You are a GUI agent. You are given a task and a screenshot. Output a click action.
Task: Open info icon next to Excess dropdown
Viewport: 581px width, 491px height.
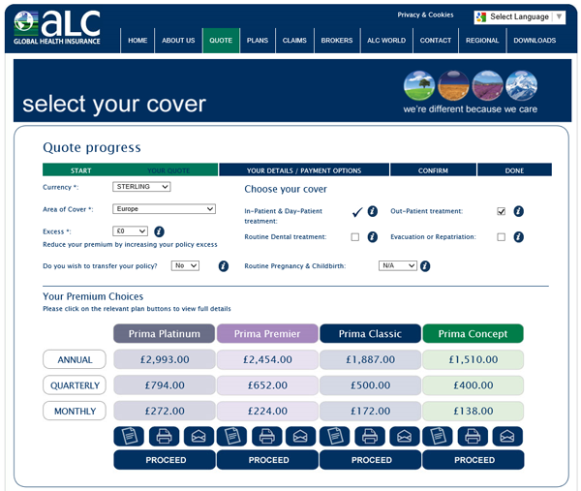[x=159, y=231]
